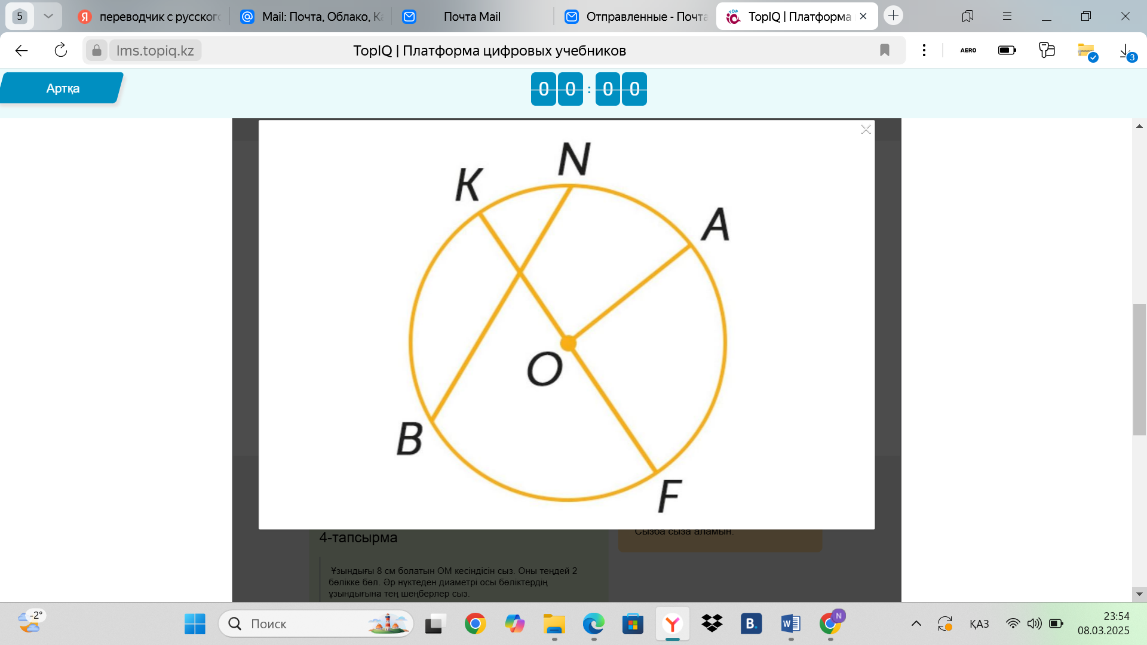Expand hidden system tray icons
1147x645 pixels.
point(916,624)
